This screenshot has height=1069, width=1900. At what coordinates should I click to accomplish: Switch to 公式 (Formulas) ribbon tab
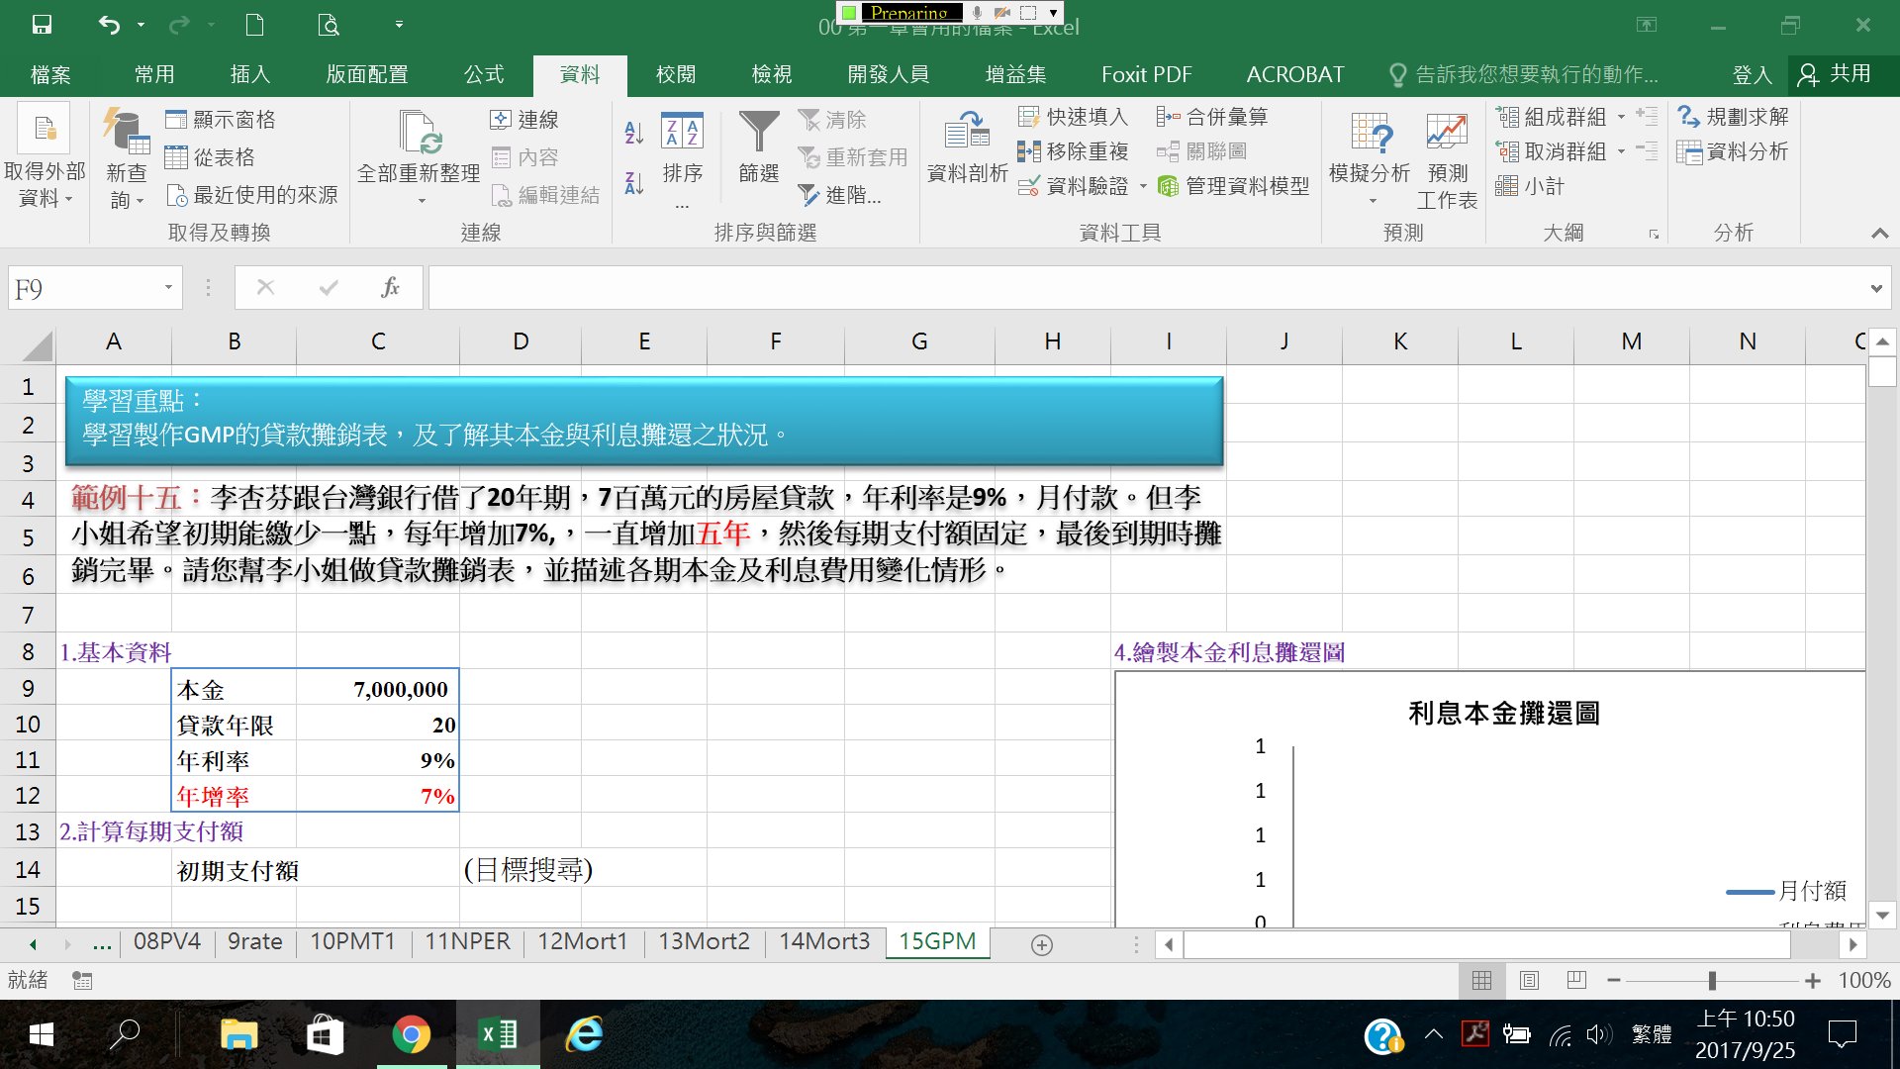[x=484, y=74]
